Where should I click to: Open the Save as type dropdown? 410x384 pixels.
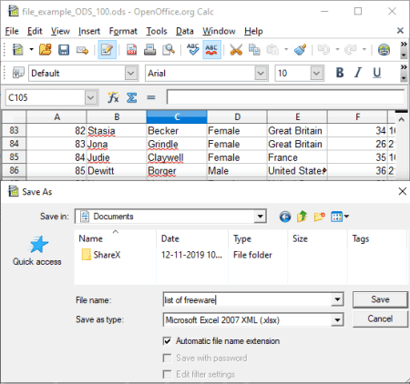click(337, 319)
